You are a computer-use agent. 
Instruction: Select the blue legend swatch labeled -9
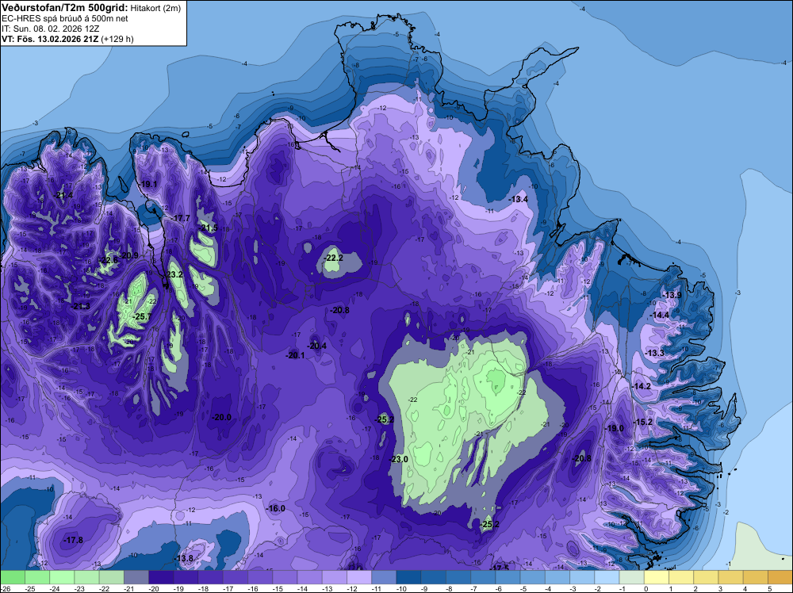[x=434, y=577]
